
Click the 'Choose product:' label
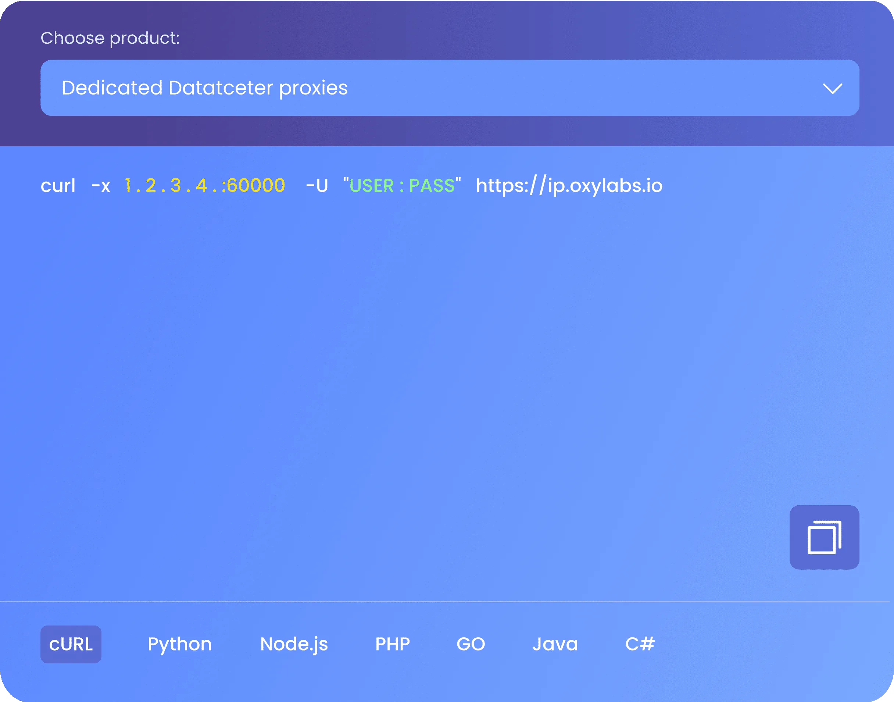click(110, 39)
